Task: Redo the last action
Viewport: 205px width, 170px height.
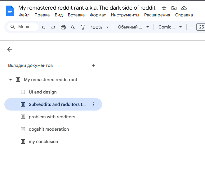Action: pos(53,27)
